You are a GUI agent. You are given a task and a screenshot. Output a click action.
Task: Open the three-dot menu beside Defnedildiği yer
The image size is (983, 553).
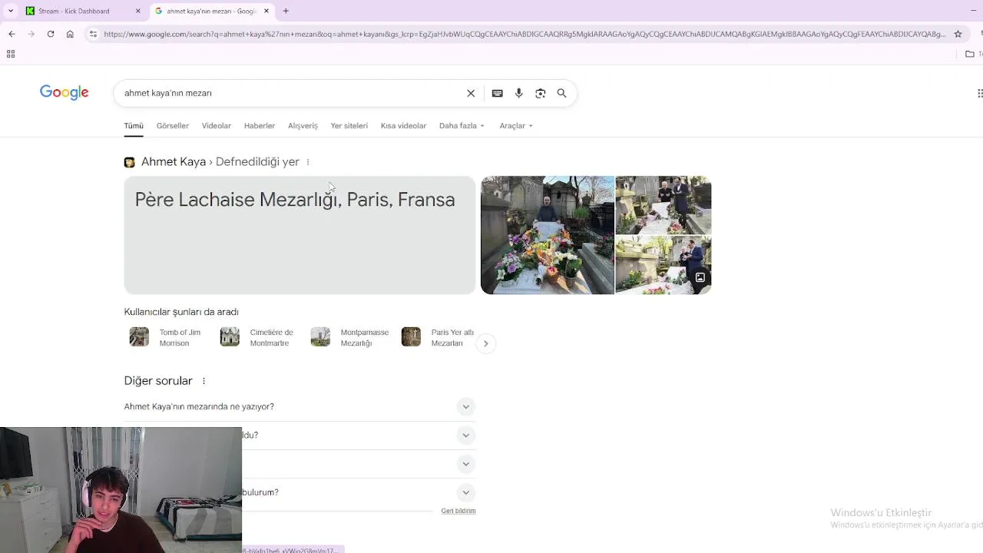tap(308, 162)
